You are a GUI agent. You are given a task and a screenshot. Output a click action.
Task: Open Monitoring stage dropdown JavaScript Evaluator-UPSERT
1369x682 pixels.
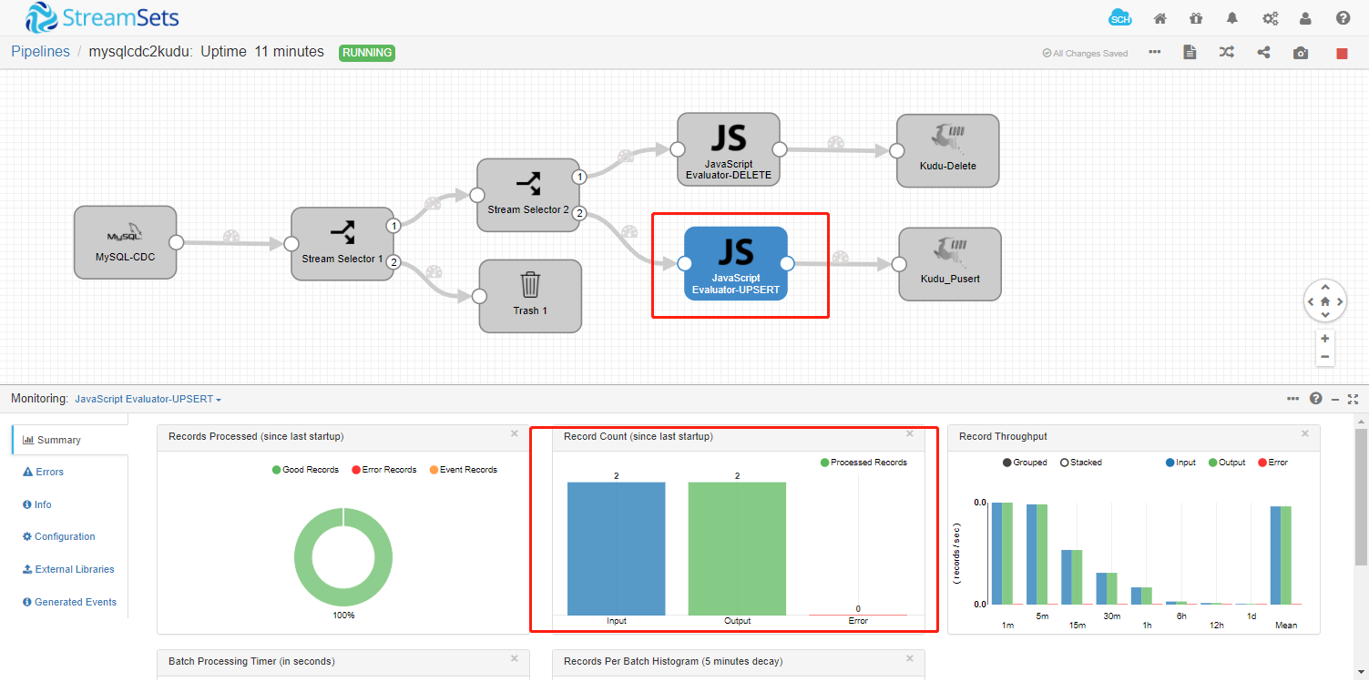148,399
